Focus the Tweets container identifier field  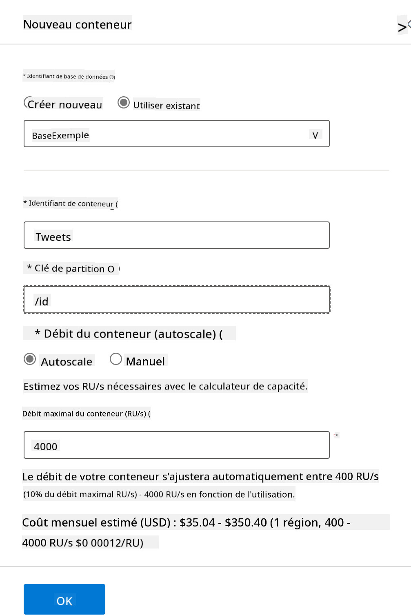[177, 235]
